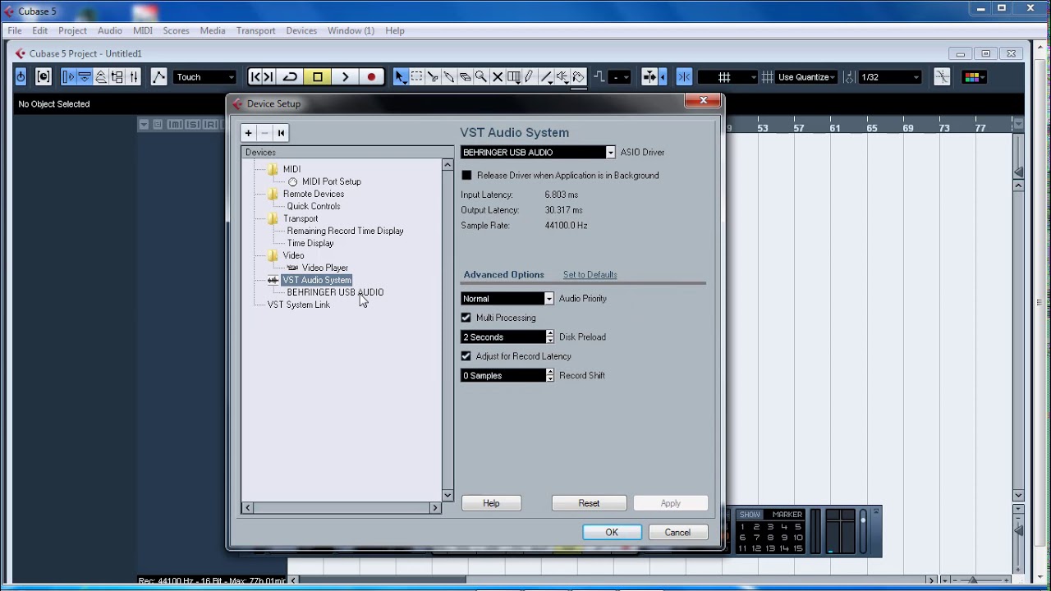Select the Glue tool

449,77
